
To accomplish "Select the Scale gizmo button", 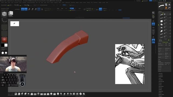I will (x=32, y=9).
